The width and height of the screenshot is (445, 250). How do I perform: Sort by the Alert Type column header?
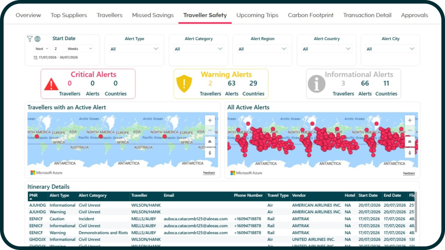[x=59, y=195]
